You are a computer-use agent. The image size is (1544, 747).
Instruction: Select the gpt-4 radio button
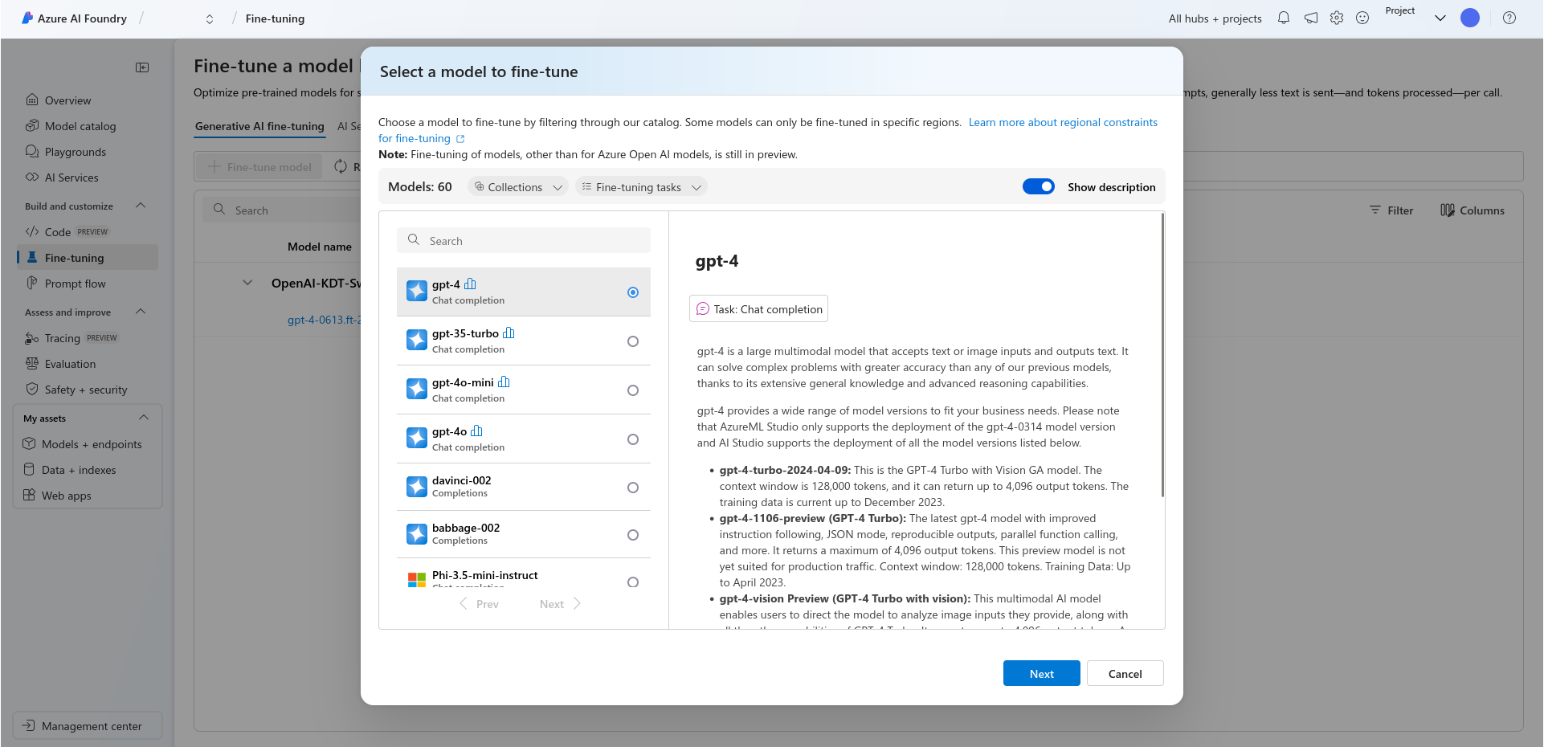(x=633, y=292)
